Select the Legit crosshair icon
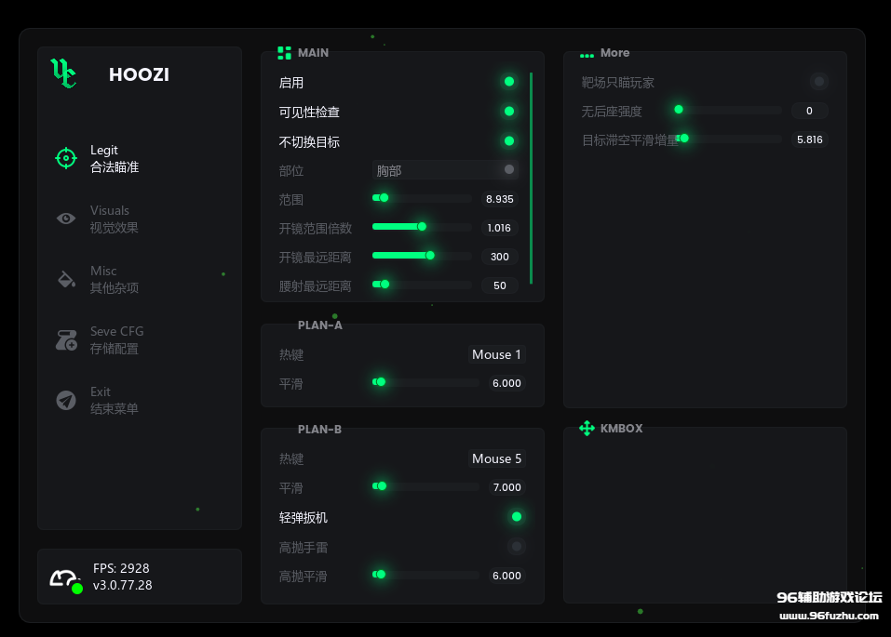Viewport: 891px width, 637px height. (65, 158)
